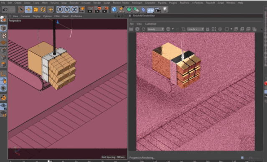Open the X-Particles menu

pyautogui.click(x=198, y=3)
